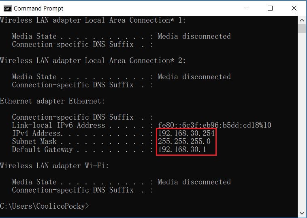Click the default gateway 192.168.30.1 value
This screenshot has height=218, width=307.
(x=182, y=150)
